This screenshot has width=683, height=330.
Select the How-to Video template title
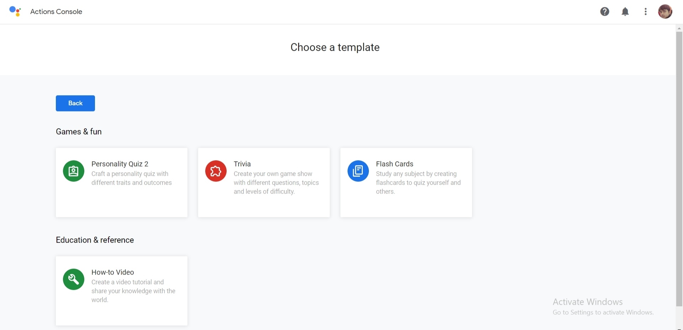(113, 272)
